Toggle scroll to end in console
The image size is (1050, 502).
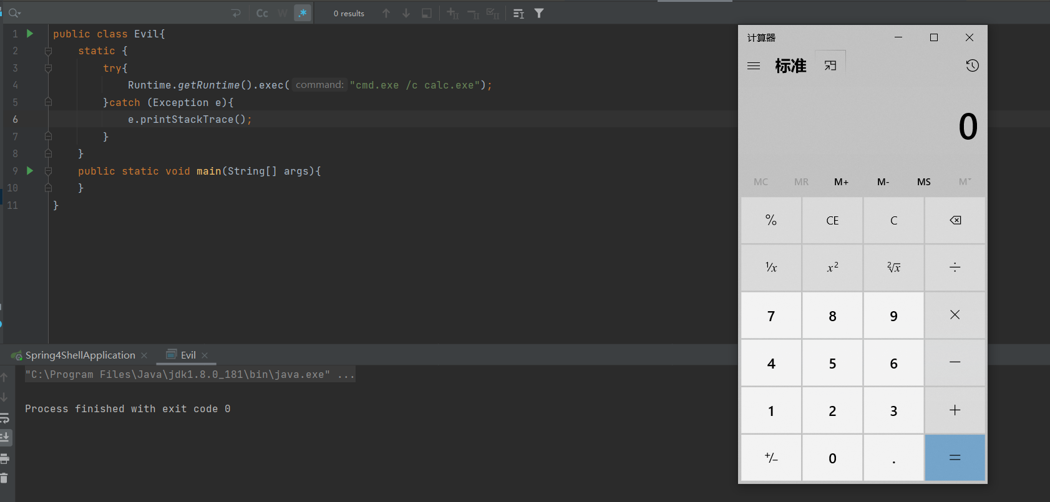coord(5,437)
